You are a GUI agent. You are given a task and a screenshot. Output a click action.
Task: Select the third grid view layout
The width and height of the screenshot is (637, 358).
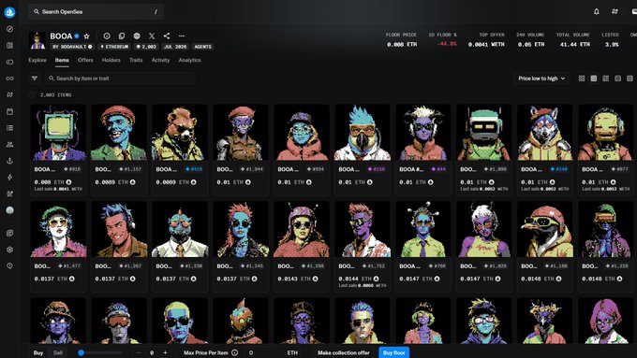point(606,79)
